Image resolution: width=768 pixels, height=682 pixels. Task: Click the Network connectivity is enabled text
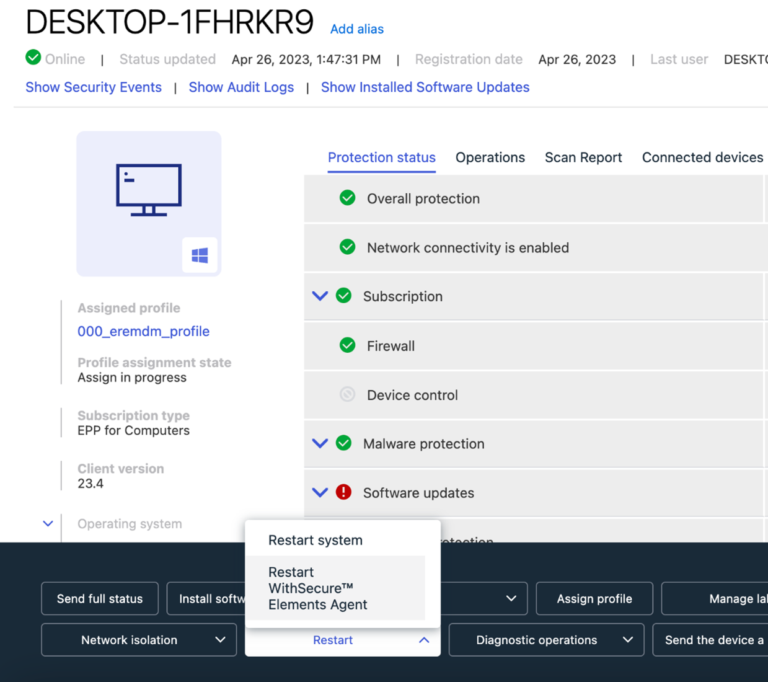click(468, 247)
